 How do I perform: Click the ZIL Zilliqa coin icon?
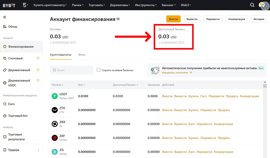pos(55,152)
